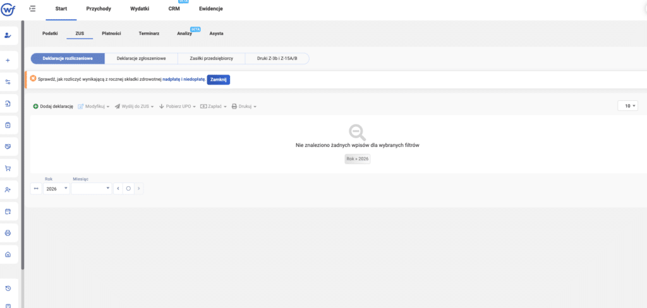Open the history clock sidebar icon
The image size is (647, 308).
coord(8,288)
